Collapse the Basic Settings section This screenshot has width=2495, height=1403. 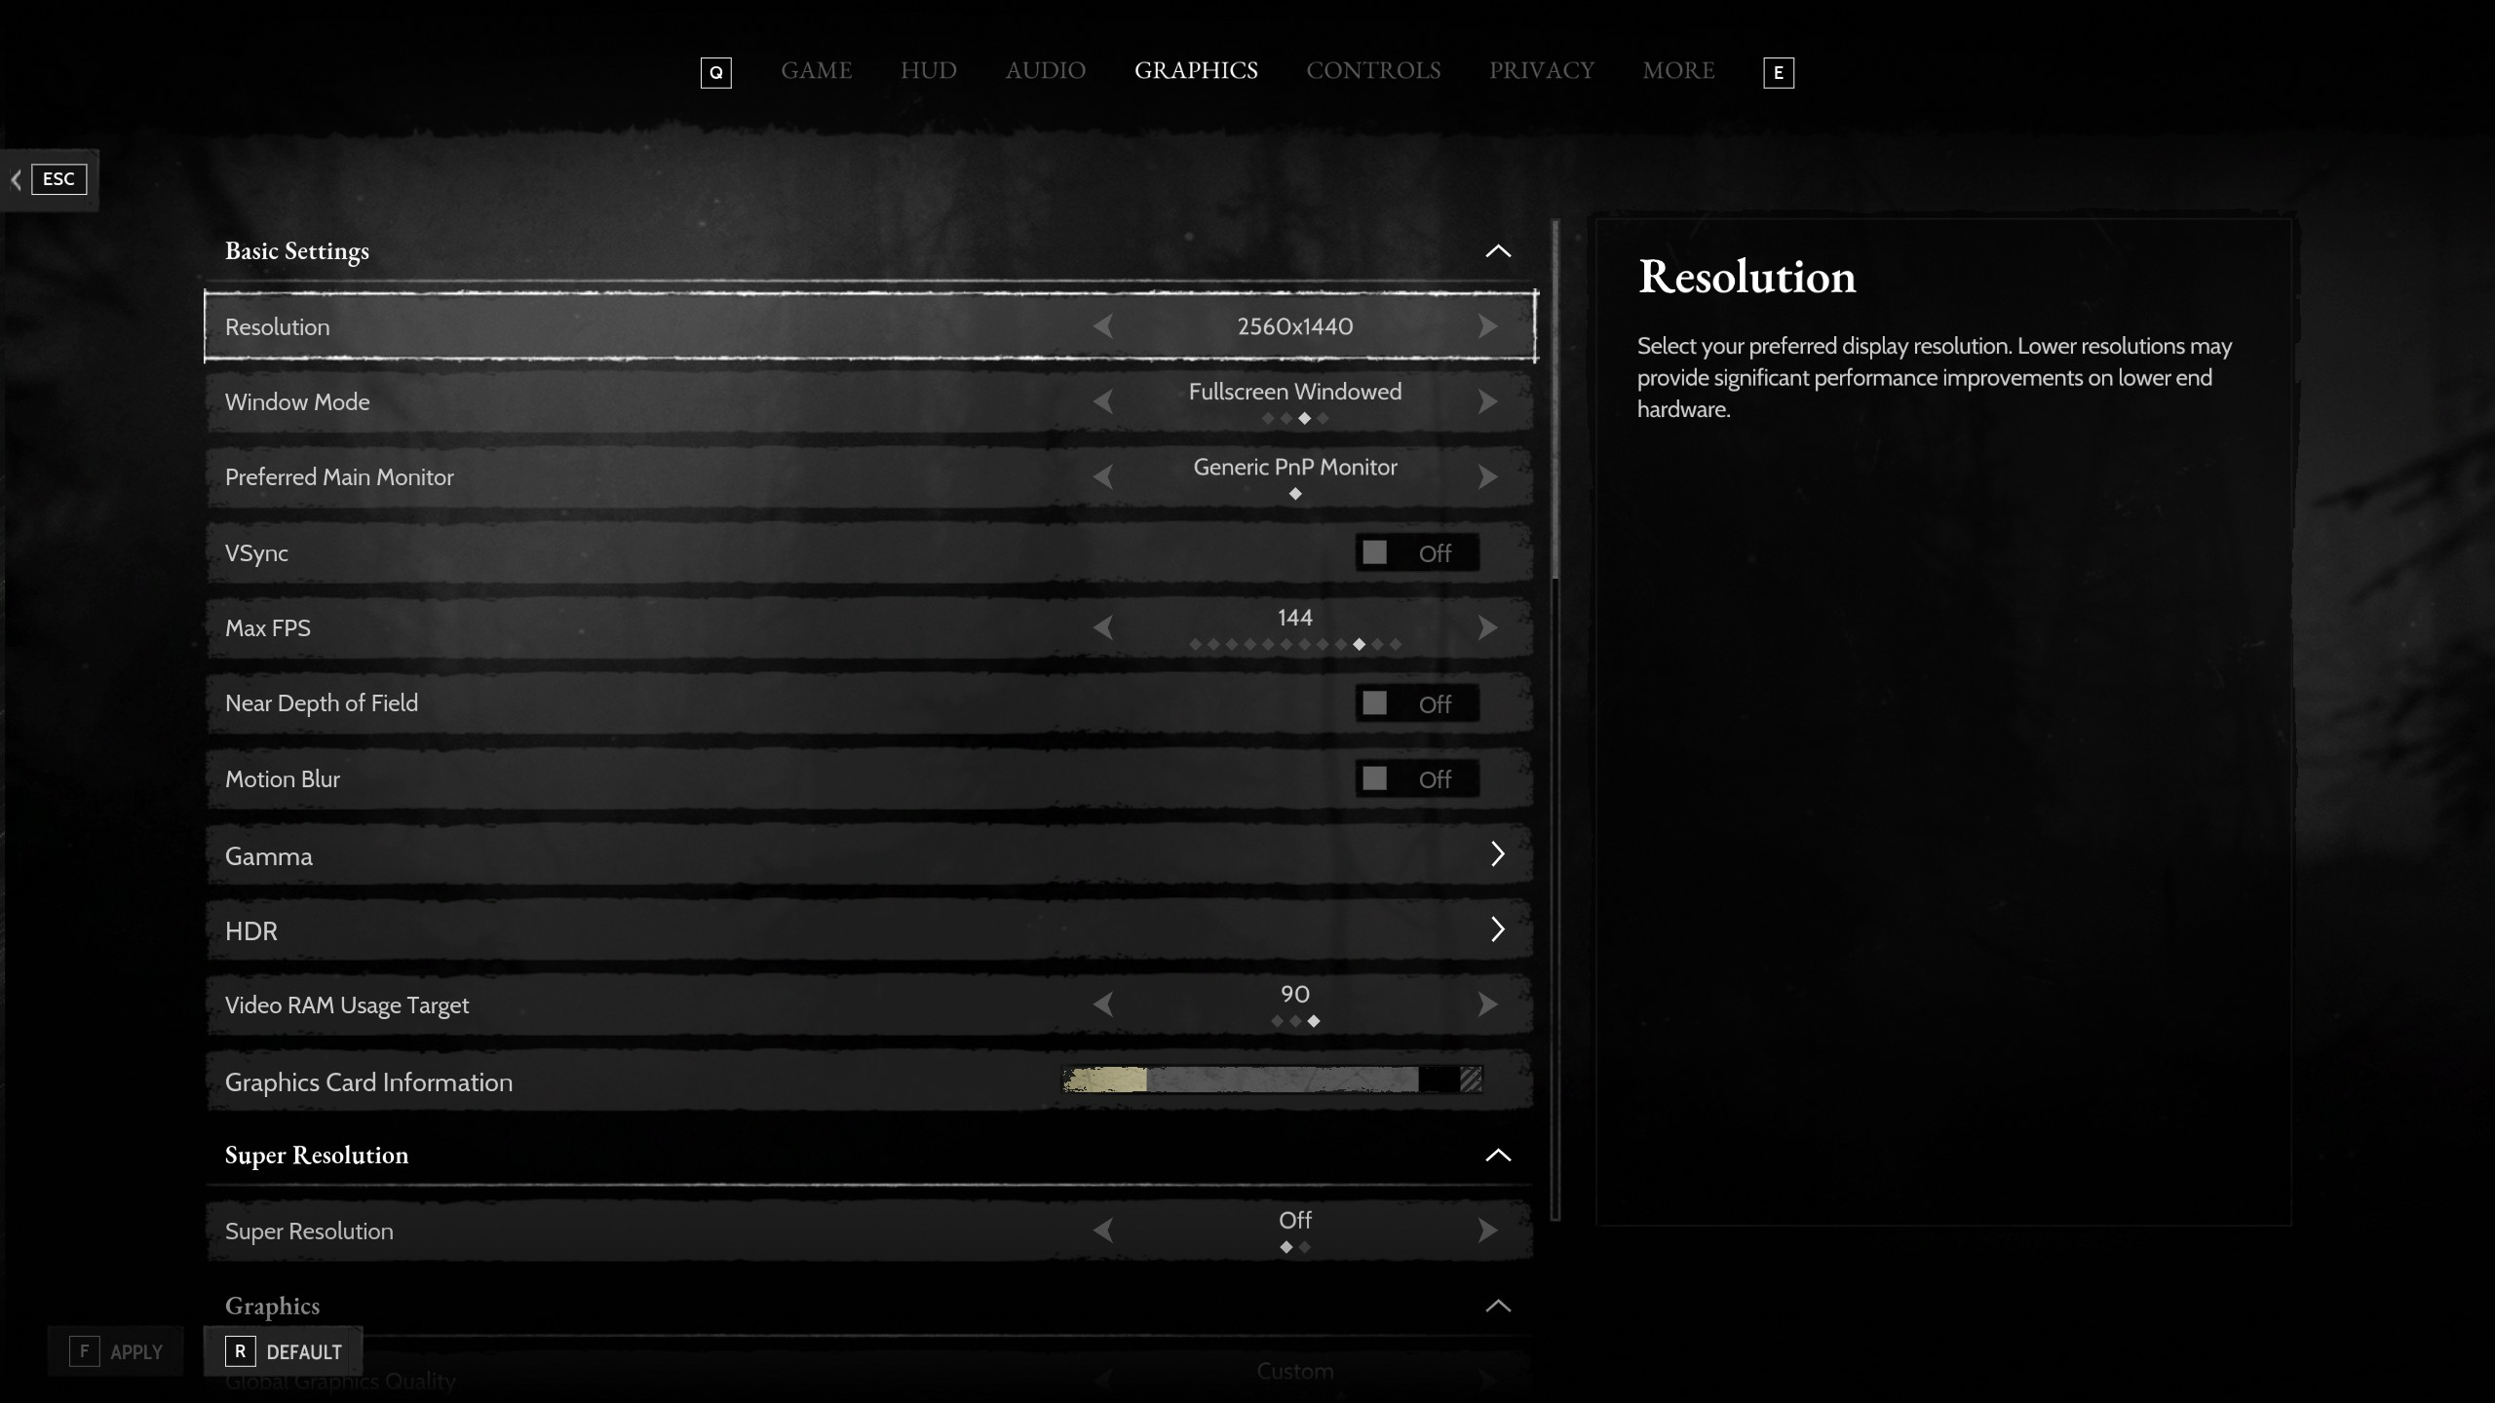[1497, 251]
